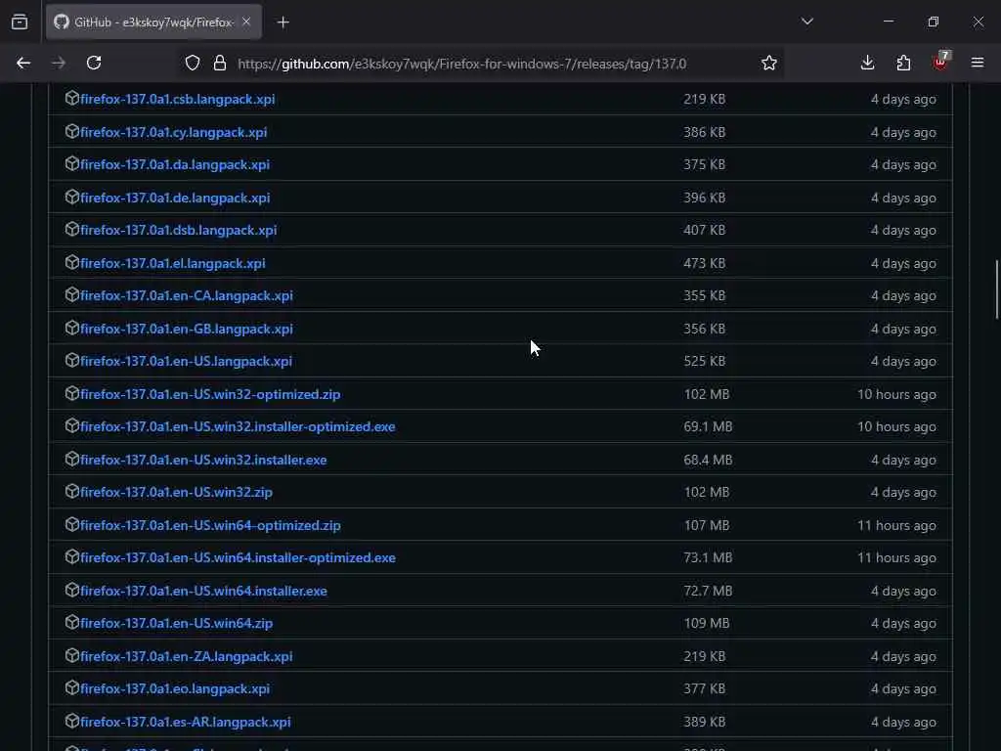Image resolution: width=1001 pixels, height=751 pixels.
Task: View site security padlock info
Action: pos(220,63)
